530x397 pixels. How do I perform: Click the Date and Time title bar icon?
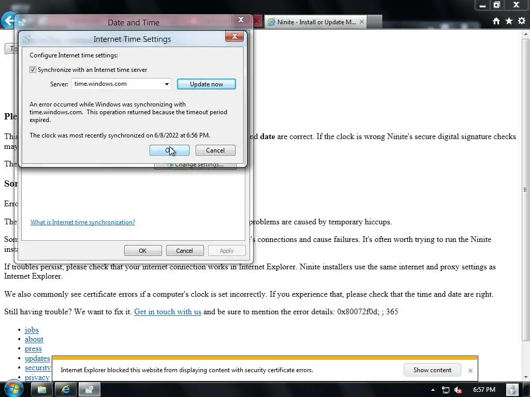tap(22, 23)
